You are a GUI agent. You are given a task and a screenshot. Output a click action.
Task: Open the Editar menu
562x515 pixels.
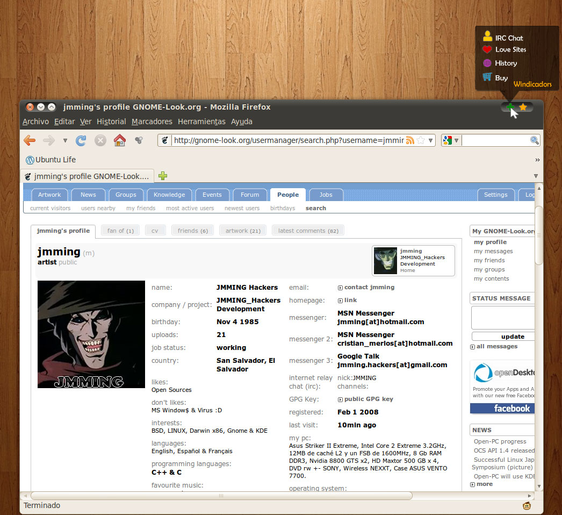(x=64, y=121)
